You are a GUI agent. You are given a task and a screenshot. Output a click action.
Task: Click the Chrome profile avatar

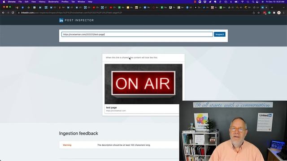point(279,13)
